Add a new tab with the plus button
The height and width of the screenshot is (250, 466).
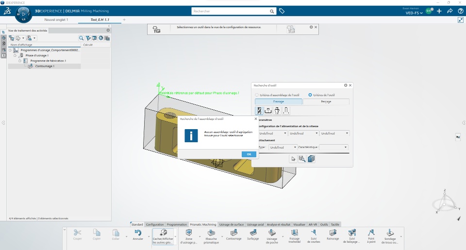(124, 19)
